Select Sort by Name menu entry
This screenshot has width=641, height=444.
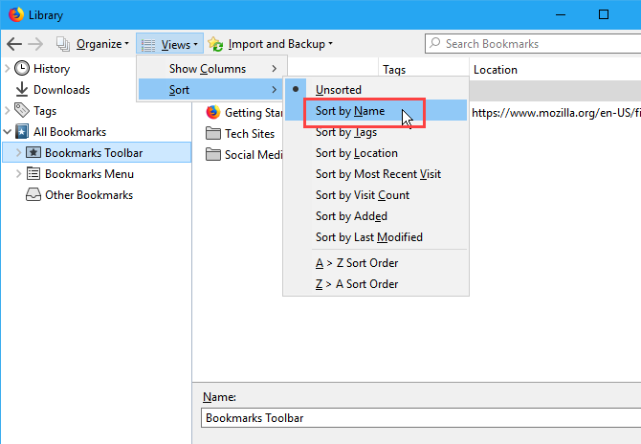coord(350,111)
